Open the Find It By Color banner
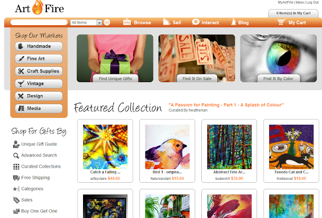Viewport: 322px width, 218px height. click(x=278, y=58)
